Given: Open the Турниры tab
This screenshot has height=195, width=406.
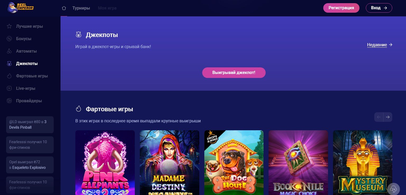Looking at the screenshot, I should pos(81,8).
